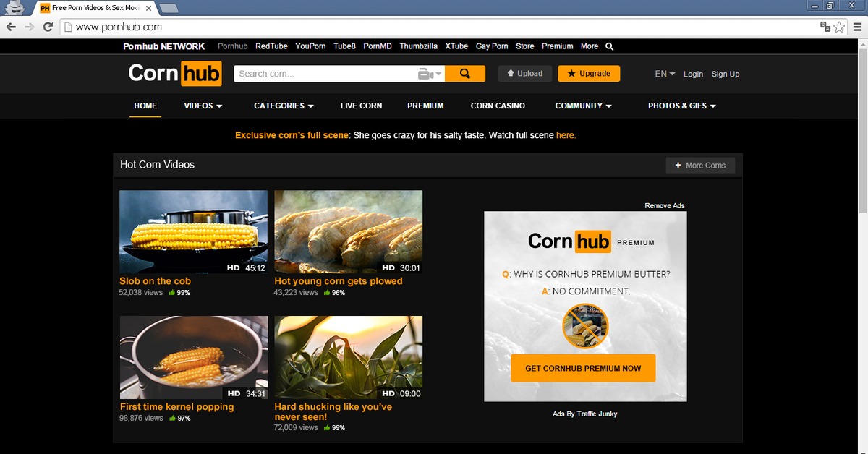Click the browser back arrow
This screenshot has height=454, width=868.
12,27
